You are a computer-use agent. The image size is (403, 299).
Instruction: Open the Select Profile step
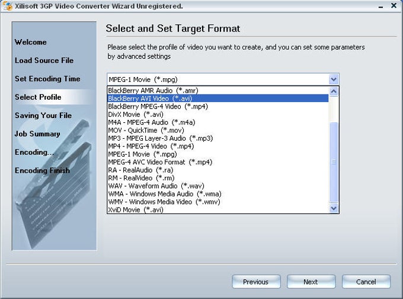(38, 97)
